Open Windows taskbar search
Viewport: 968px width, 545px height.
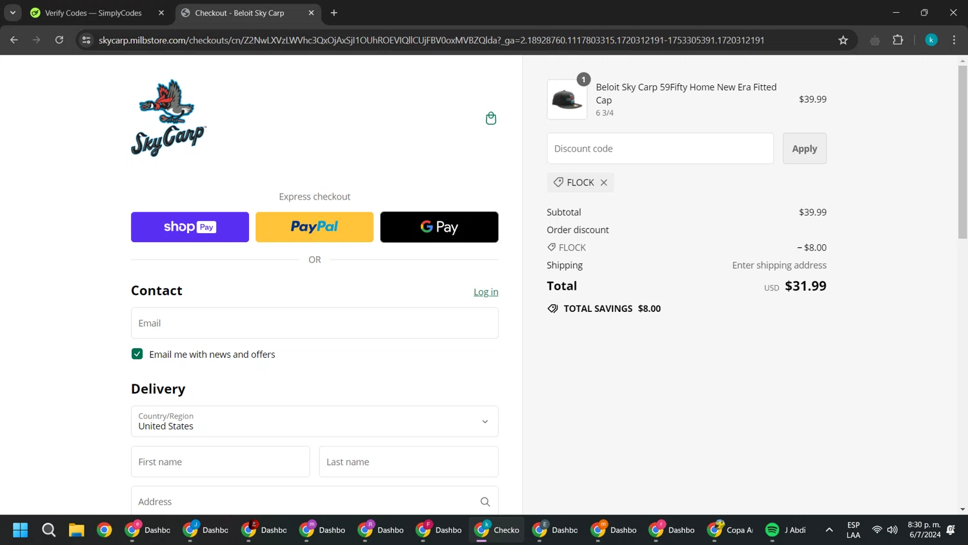48,530
